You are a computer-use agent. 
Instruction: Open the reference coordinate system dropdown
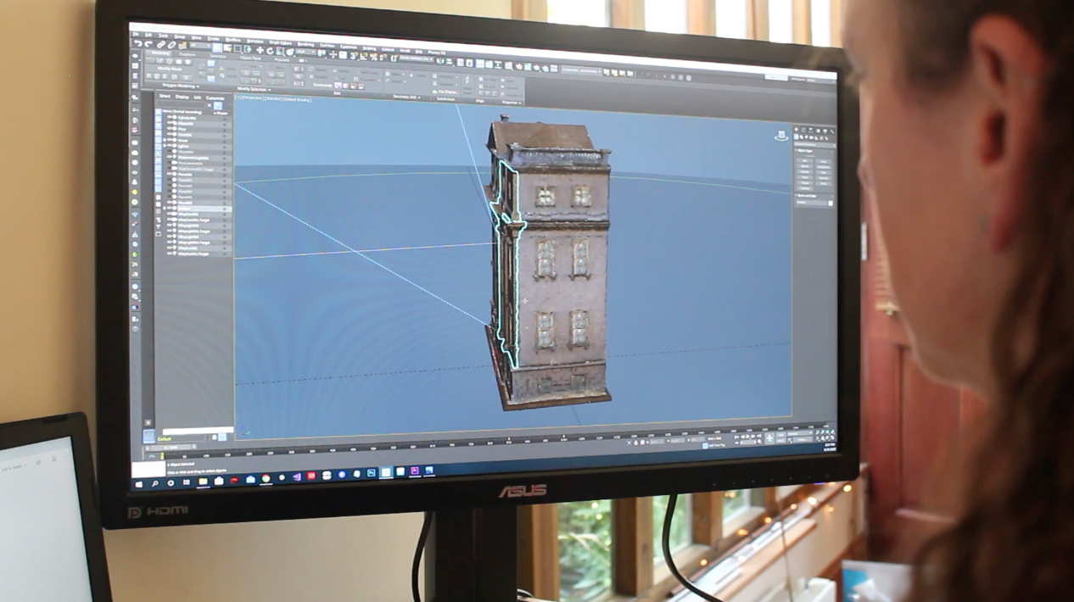(x=305, y=53)
